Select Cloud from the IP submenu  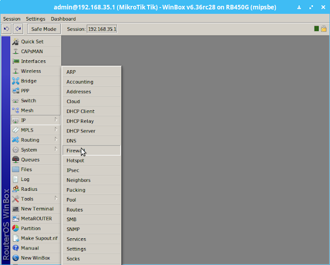click(92, 102)
